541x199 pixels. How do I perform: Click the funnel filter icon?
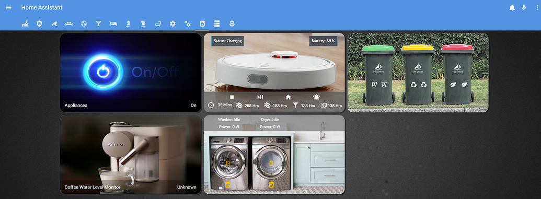[295, 105]
